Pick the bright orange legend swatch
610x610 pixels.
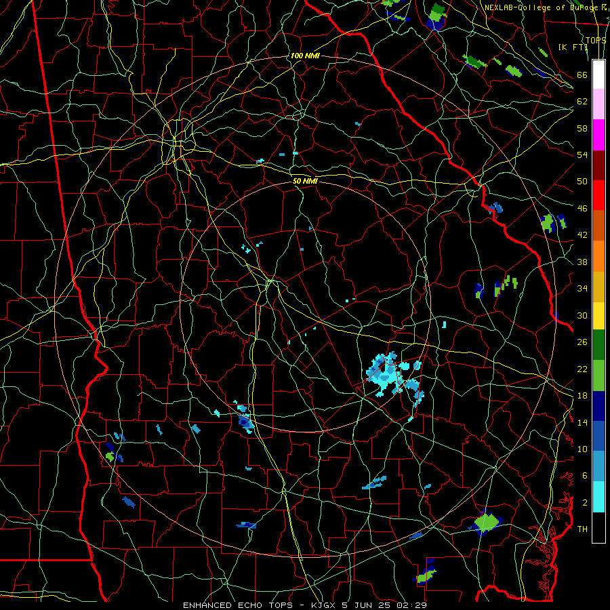(x=598, y=256)
